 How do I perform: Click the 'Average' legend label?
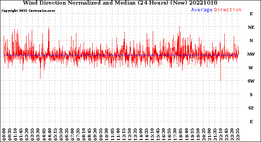202,10
